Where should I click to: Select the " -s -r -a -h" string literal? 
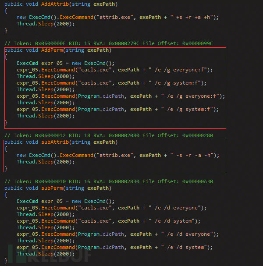[x=192, y=155]
